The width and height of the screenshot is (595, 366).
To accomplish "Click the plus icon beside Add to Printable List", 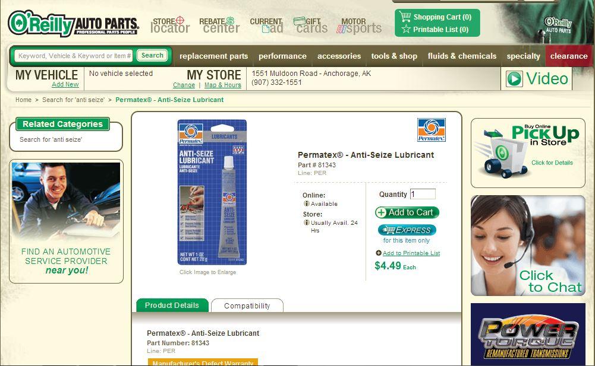I will point(378,253).
